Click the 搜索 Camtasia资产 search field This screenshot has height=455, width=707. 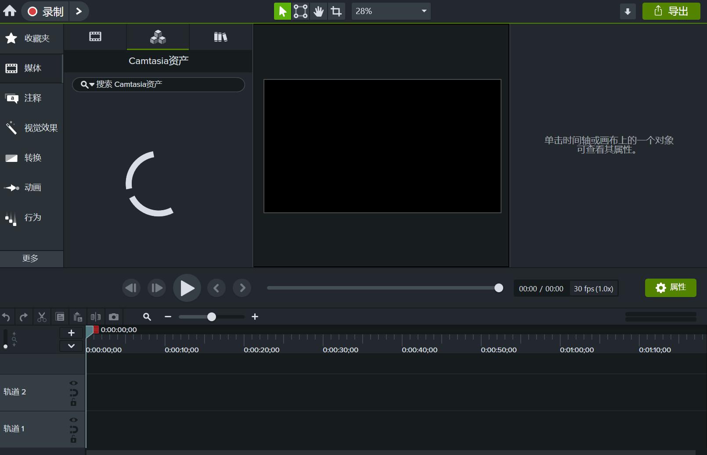[x=167, y=85]
